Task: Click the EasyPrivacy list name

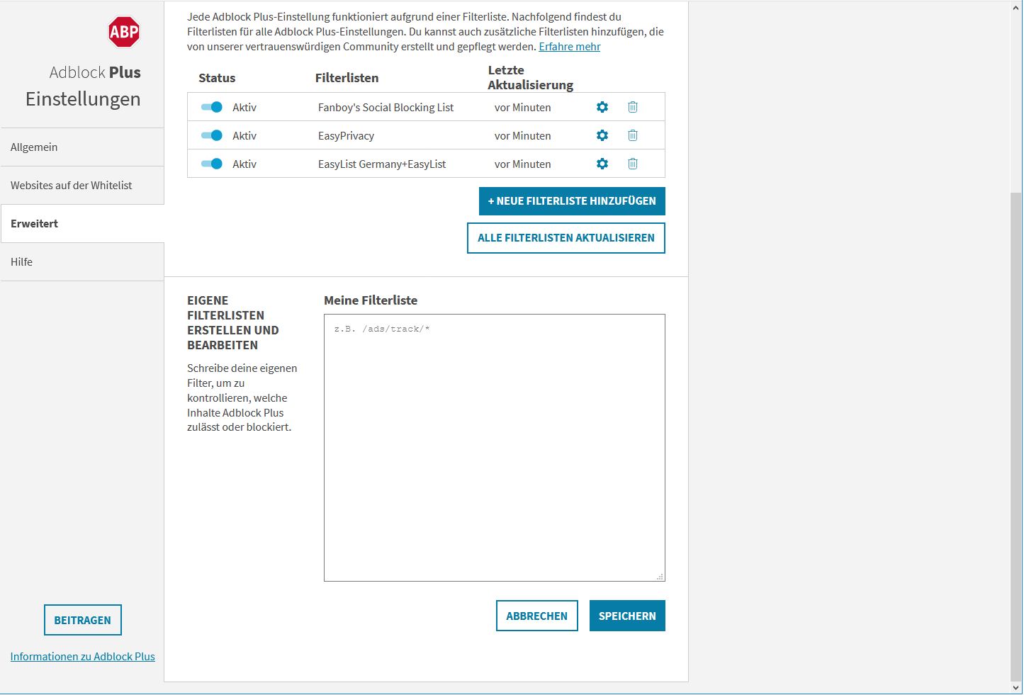Action: pyautogui.click(x=346, y=136)
